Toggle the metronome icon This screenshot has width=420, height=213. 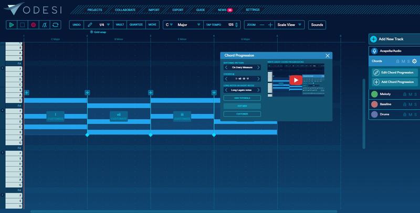pos(44,25)
